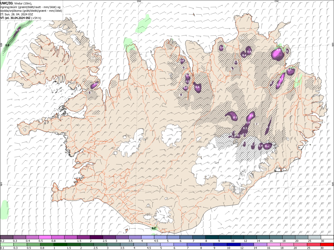Select the deep blue lower swatch spanning 10–12
Screen dimensions: 334x250
234,245
